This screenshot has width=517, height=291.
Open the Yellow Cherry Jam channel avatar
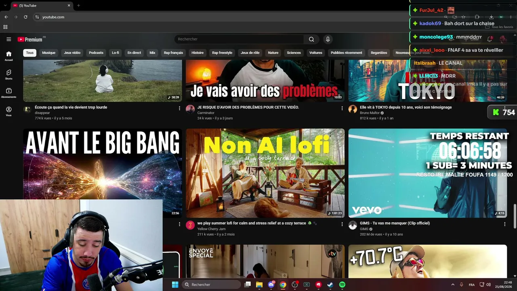[x=190, y=225]
